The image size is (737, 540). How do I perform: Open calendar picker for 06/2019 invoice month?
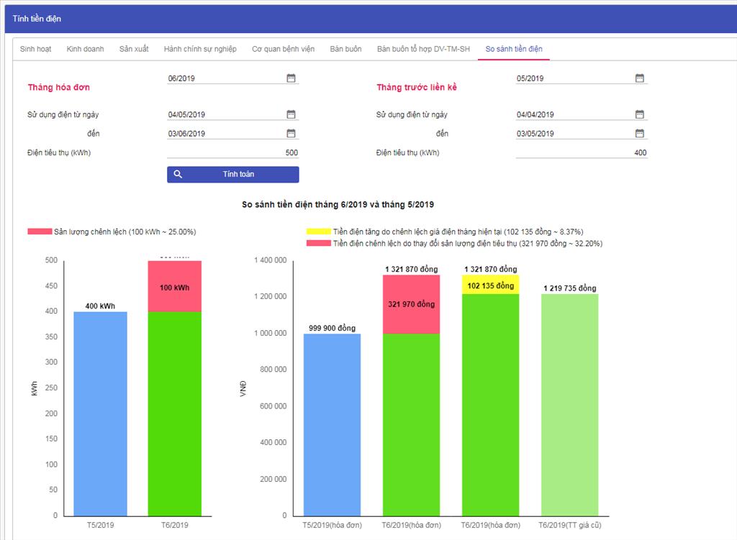tap(291, 78)
